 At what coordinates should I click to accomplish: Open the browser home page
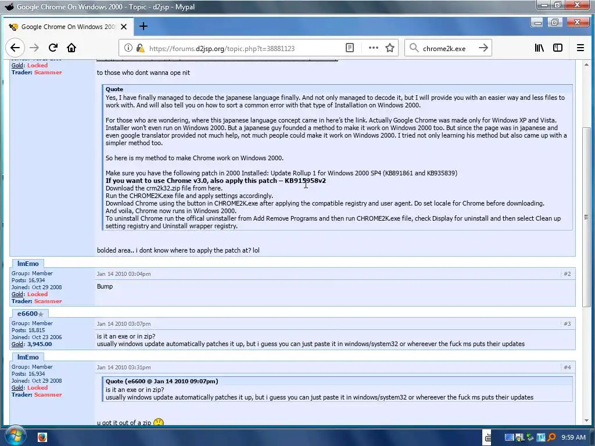[71, 48]
